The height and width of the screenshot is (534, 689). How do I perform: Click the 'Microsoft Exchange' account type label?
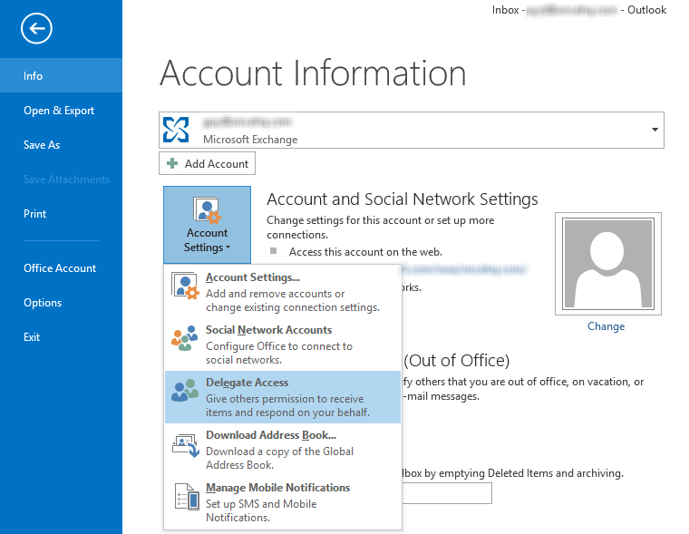(x=250, y=140)
